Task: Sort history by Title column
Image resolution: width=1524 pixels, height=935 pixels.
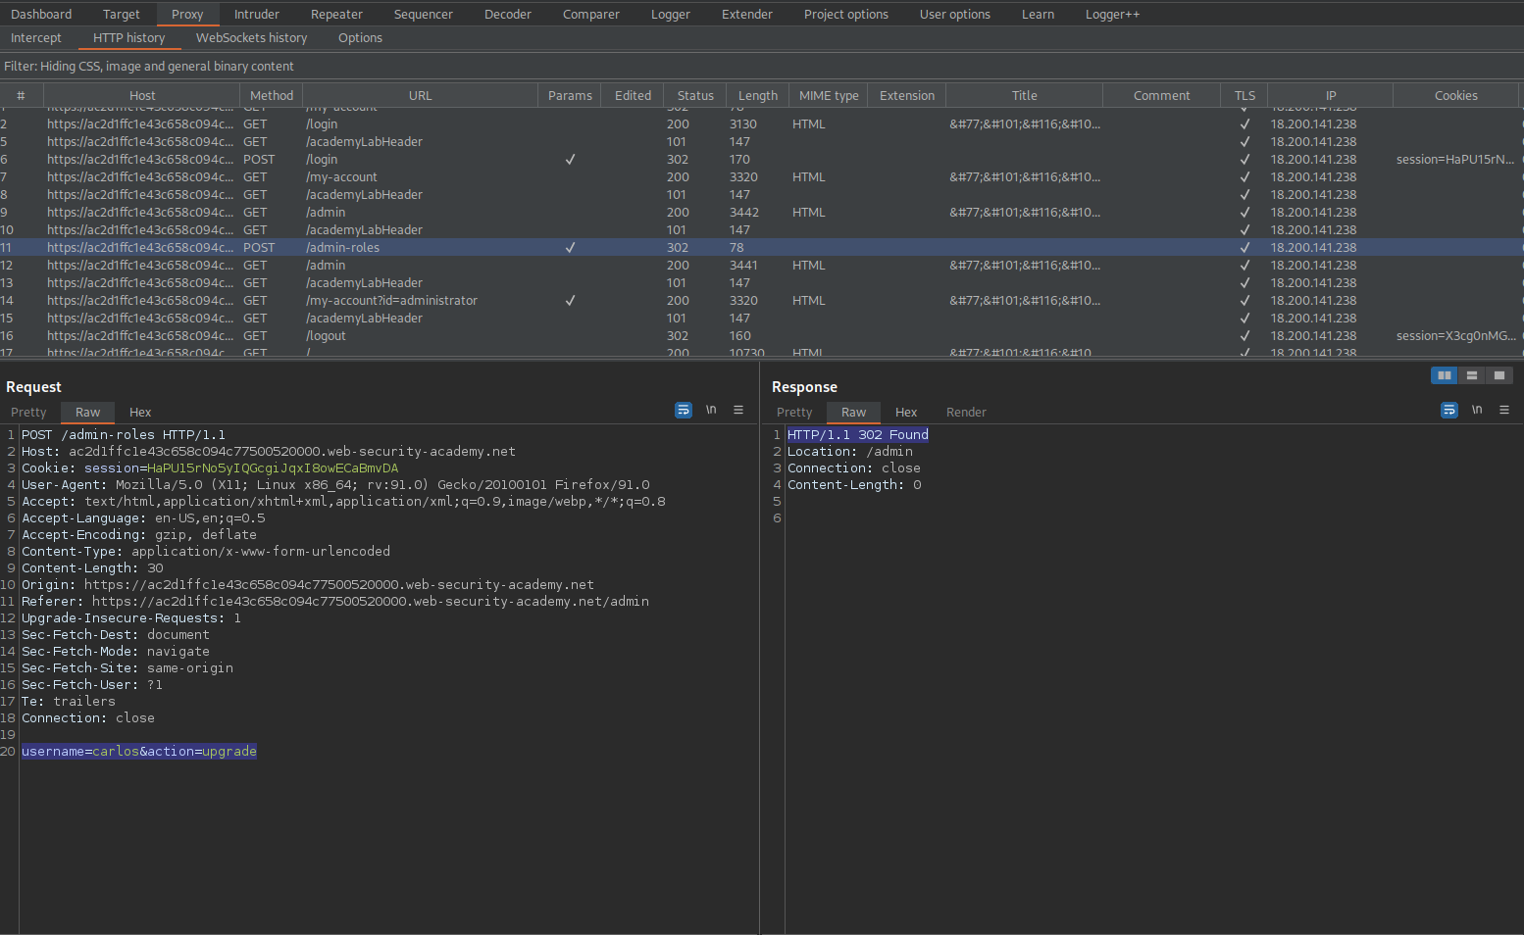Action: click(1025, 95)
